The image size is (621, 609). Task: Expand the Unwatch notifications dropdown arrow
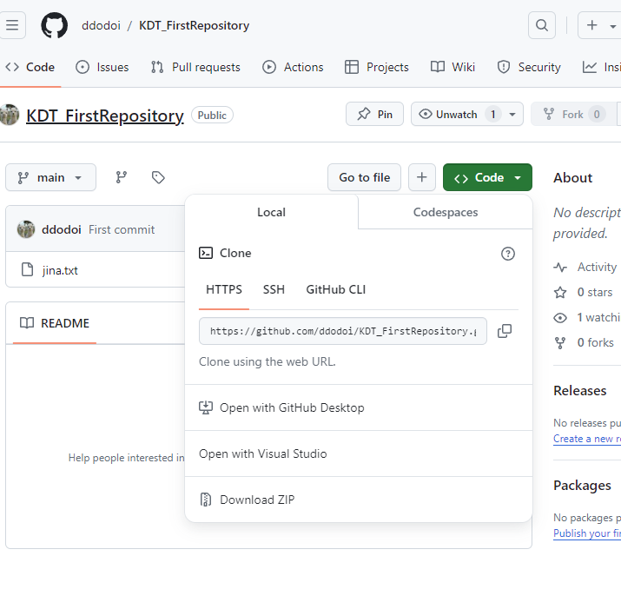coord(512,115)
